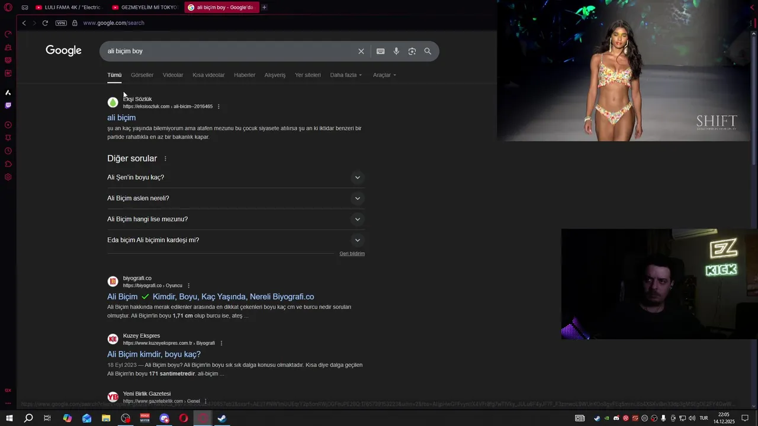Open Google Lens image search icon
The image size is (758, 426).
click(x=412, y=51)
